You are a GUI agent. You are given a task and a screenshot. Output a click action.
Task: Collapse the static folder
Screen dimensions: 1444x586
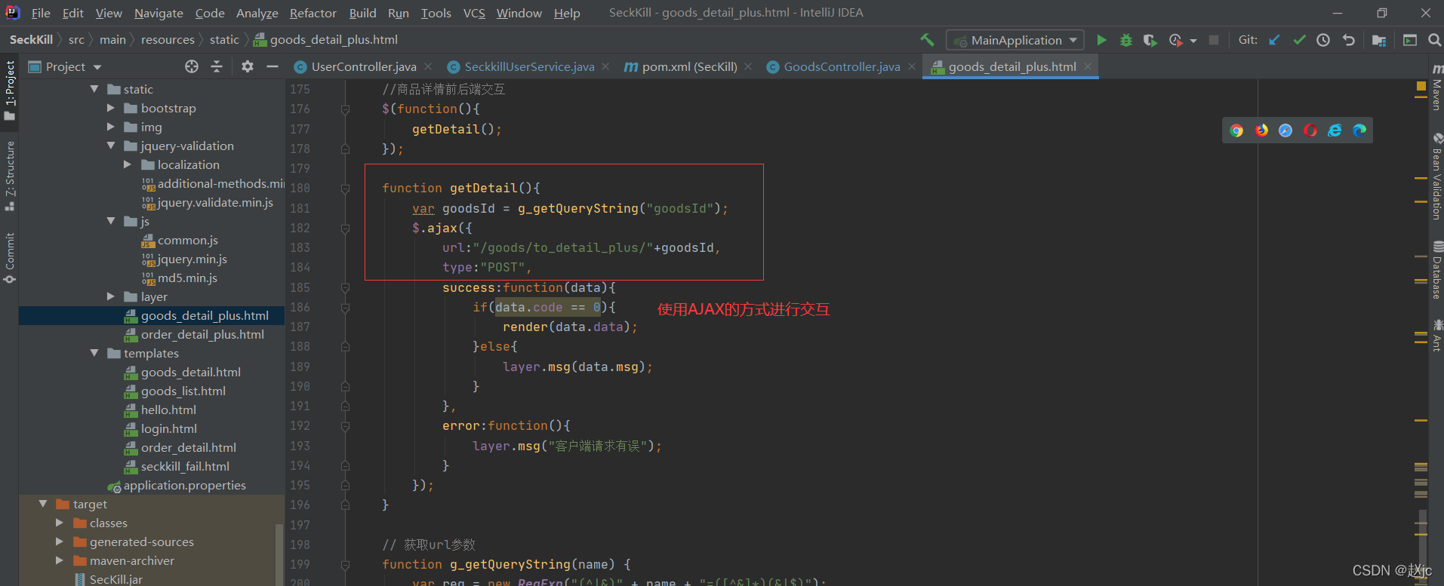(x=94, y=89)
